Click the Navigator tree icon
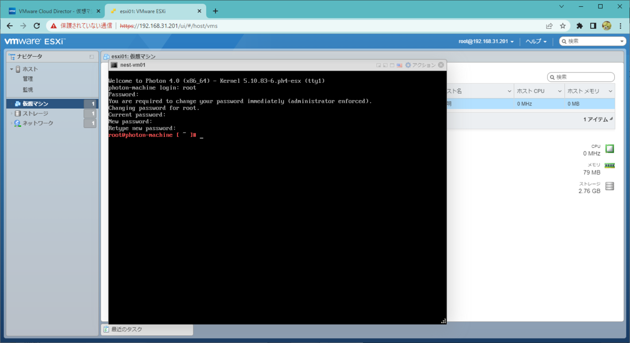The image size is (630, 343). click(x=12, y=56)
